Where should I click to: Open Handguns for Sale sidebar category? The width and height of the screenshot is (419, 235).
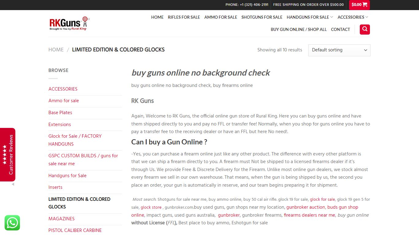67,176
